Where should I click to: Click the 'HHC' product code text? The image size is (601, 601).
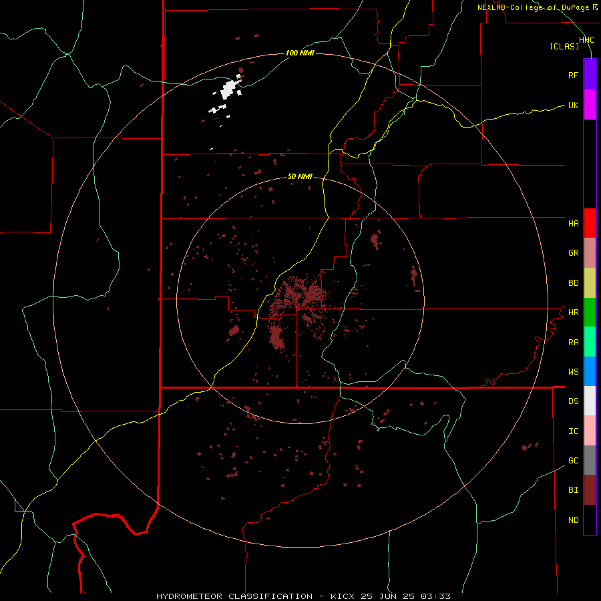click(587, 40)
